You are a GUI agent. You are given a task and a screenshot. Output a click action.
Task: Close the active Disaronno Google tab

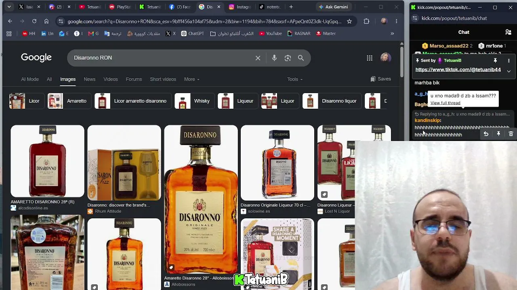pos(219,7)
